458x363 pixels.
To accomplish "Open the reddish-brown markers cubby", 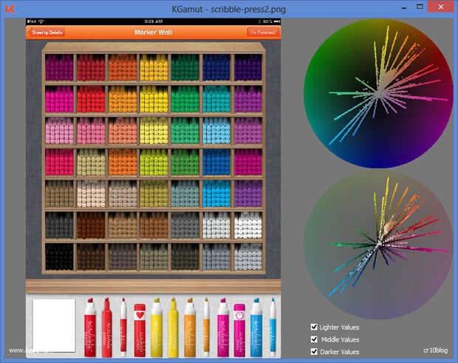I will [91, 225].
